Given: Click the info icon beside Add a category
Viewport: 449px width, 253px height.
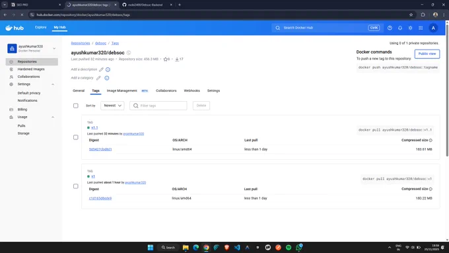Looking at the screenshot, I should click(107, 78).
